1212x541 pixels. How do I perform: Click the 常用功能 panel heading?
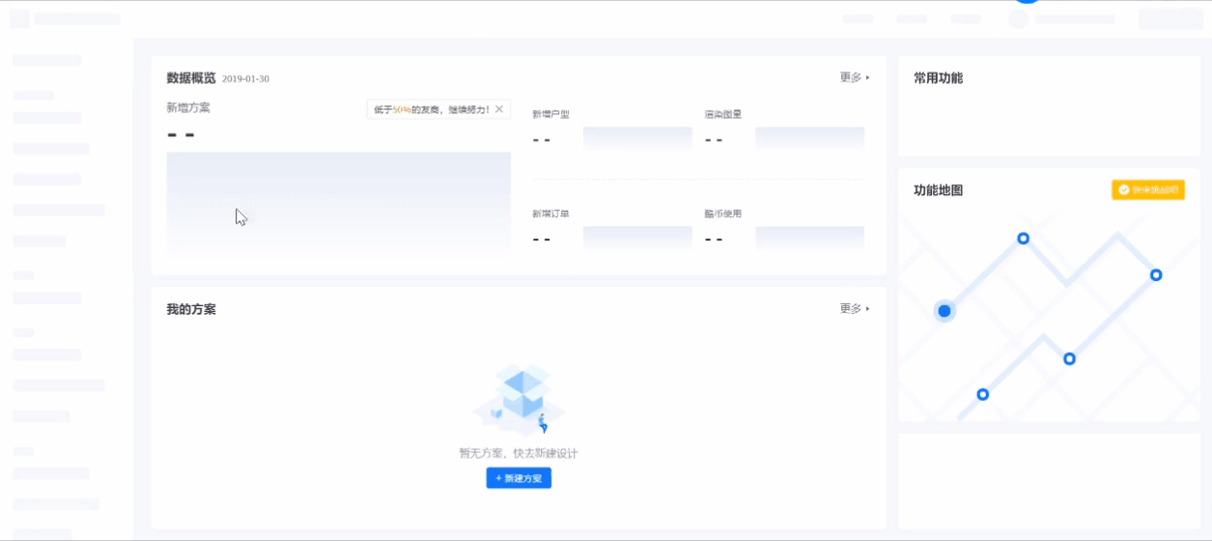(938, 78)
